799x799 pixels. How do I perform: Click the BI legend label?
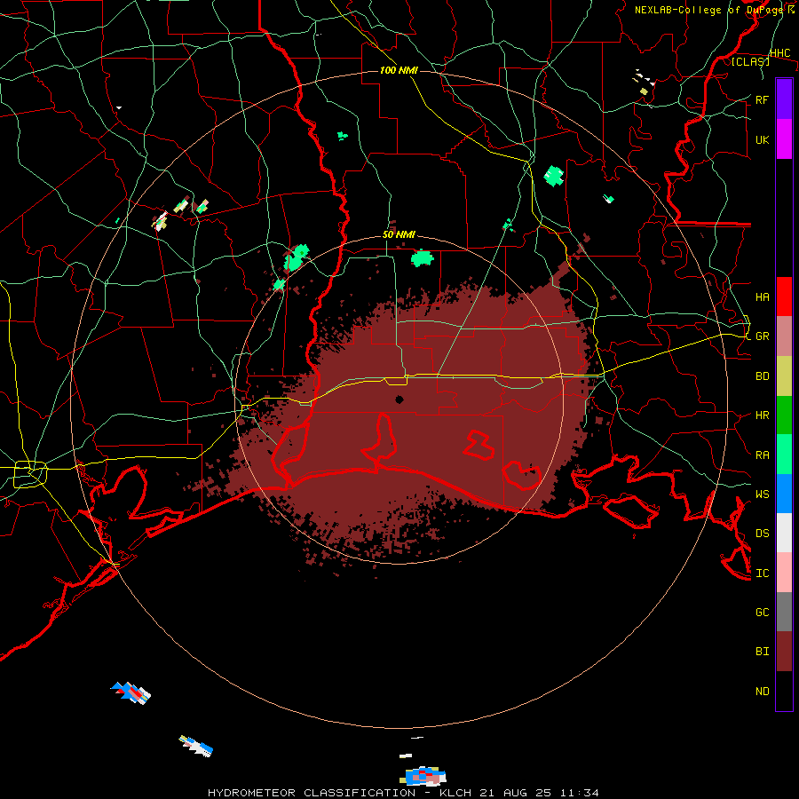point(762,652)
